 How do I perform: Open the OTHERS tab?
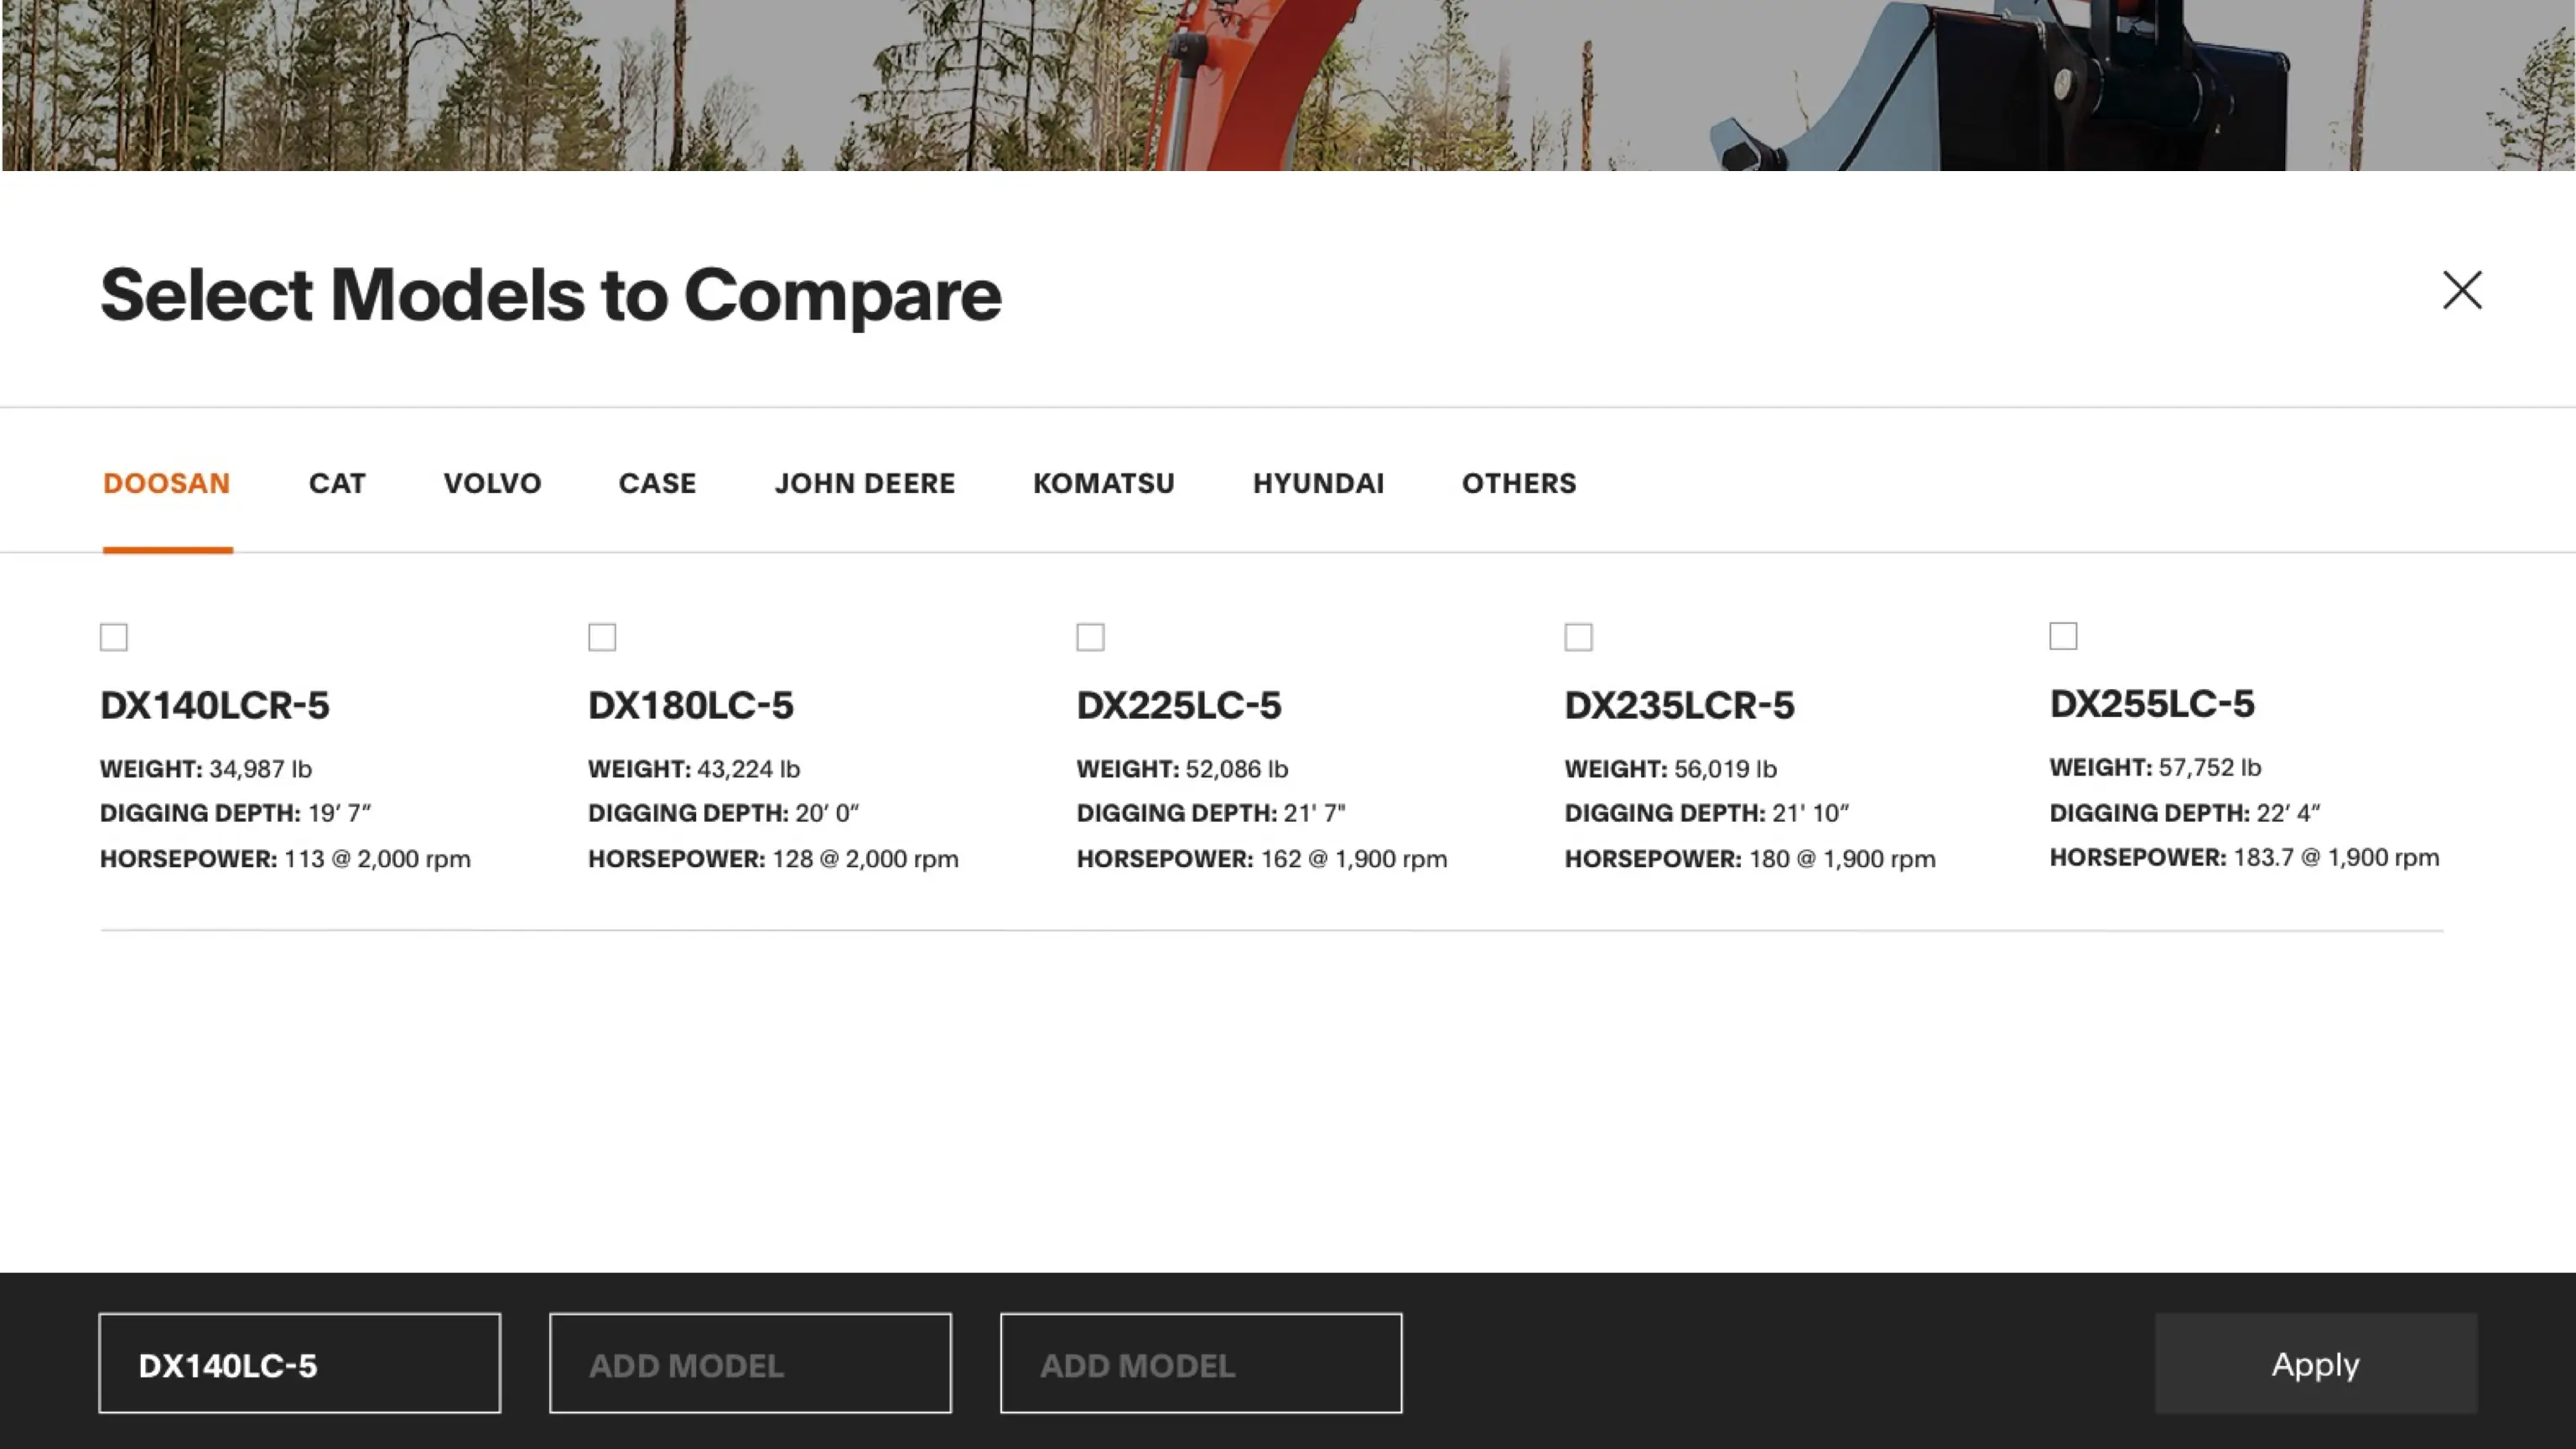(1519, 483)
